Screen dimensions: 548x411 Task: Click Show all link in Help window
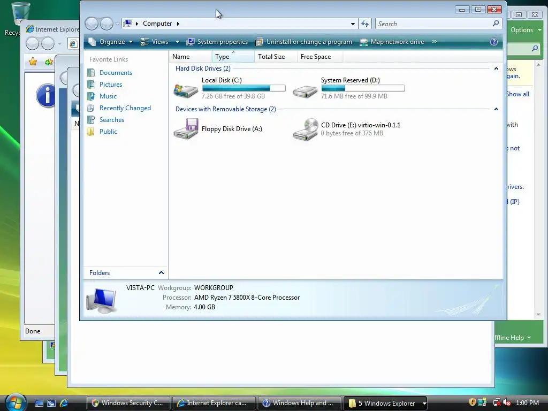click(x=517, y=94)
